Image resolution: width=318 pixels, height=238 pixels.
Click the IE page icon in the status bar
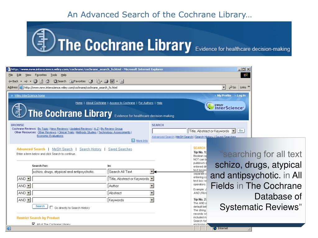[x=9, y=228]
